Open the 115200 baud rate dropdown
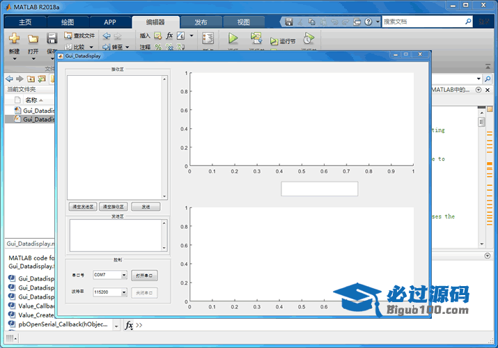 (124, 292)
